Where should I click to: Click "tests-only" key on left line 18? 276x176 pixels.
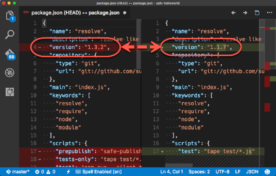pos(75,159)
